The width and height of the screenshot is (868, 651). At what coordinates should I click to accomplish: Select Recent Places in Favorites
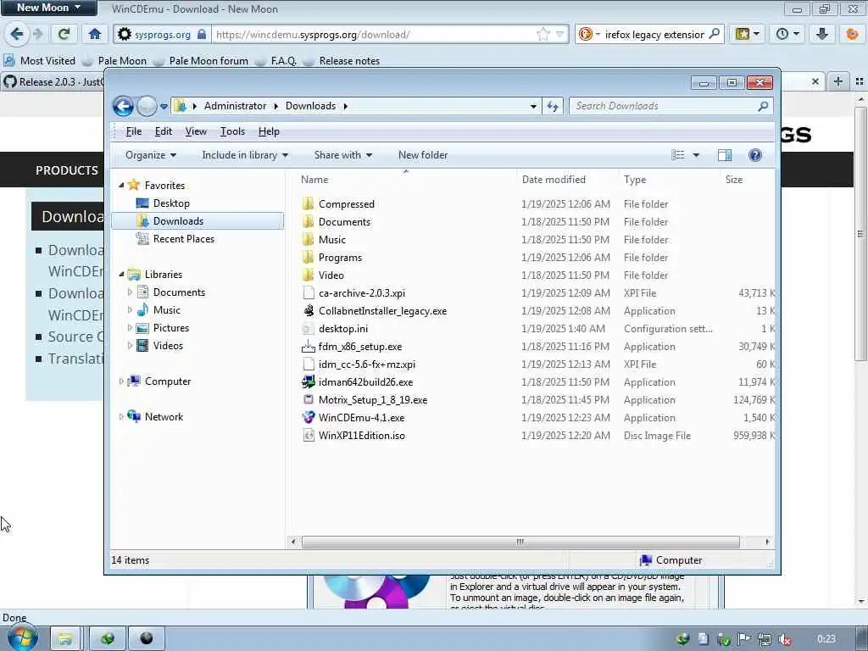click(x=183, y=238)
